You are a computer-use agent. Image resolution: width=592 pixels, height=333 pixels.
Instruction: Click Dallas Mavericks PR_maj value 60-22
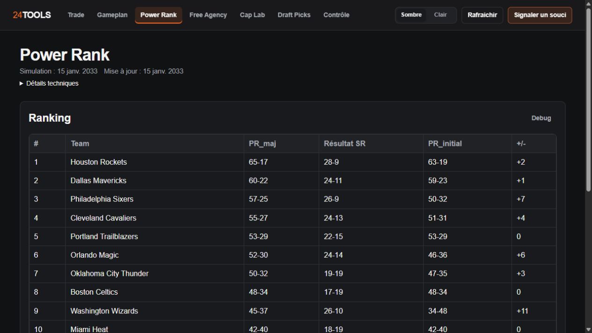[x=258, y=181]
